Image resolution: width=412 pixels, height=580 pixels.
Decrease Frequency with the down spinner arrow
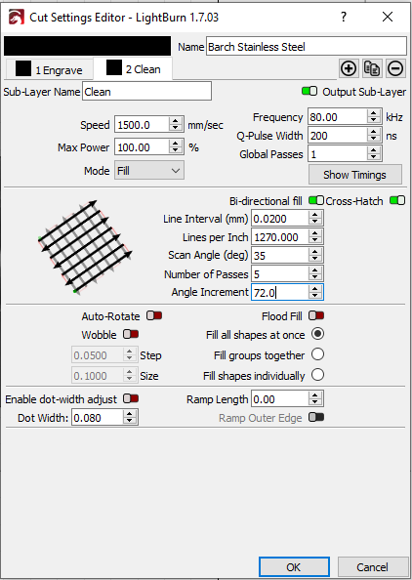click(x=374, y=120)
